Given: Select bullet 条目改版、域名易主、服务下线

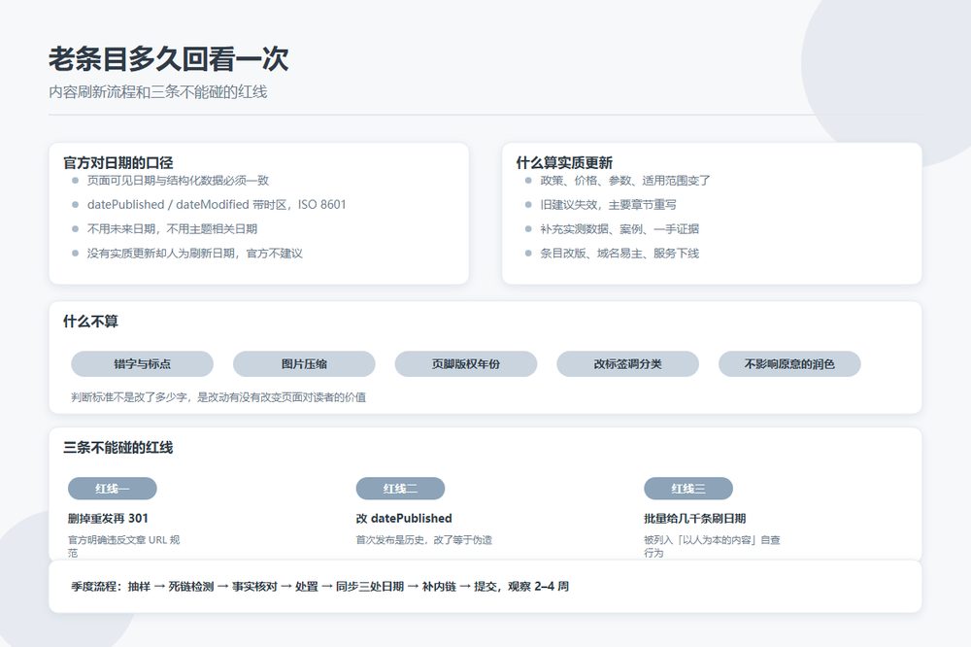Looking at the screenshot, I should (x=619, y=253).
